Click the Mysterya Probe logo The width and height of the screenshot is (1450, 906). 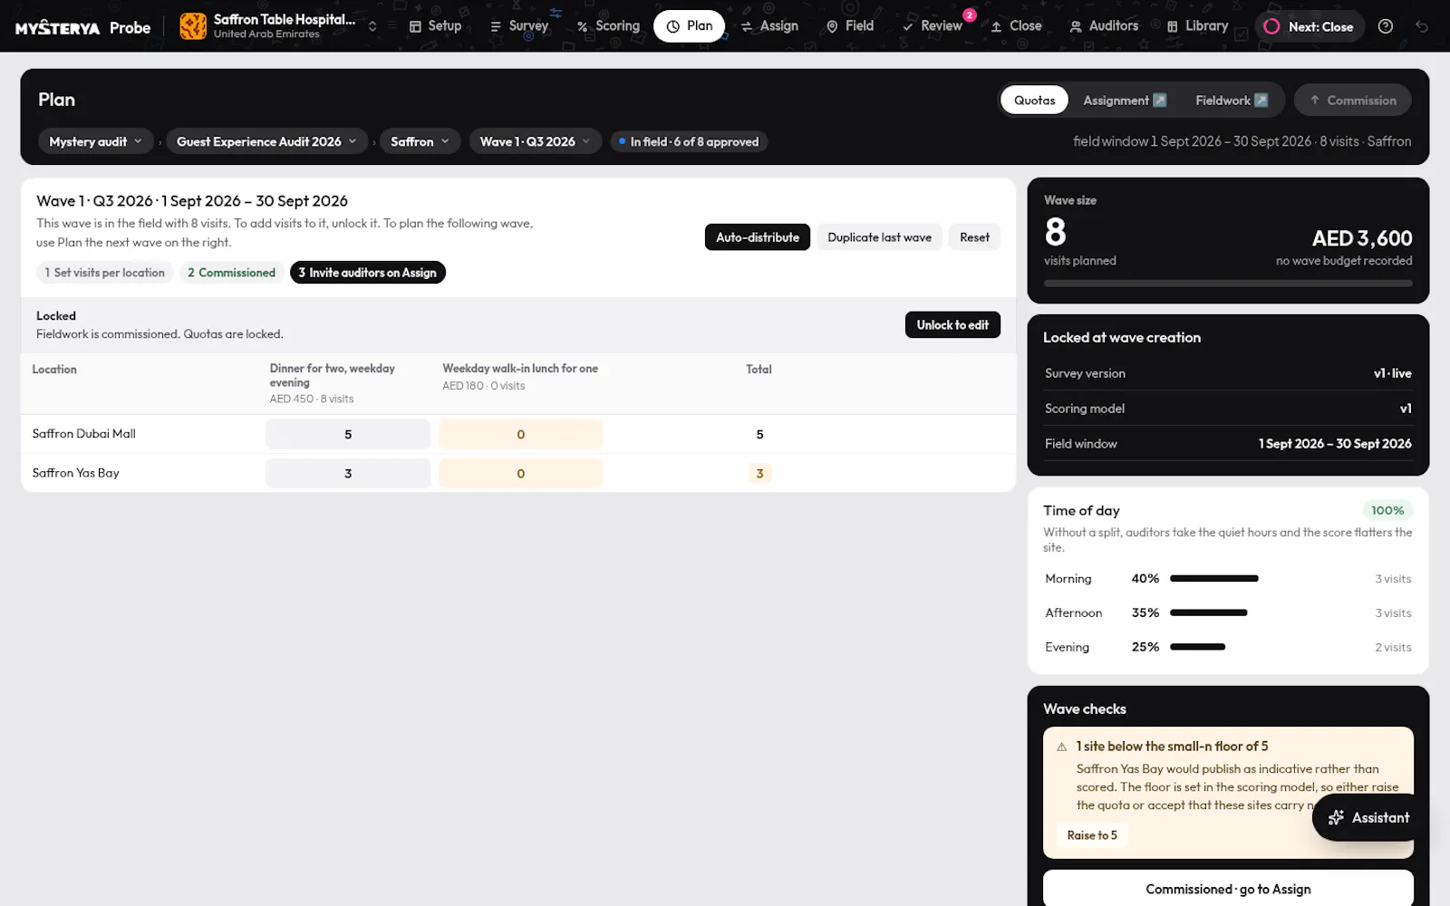coord(82,27)
